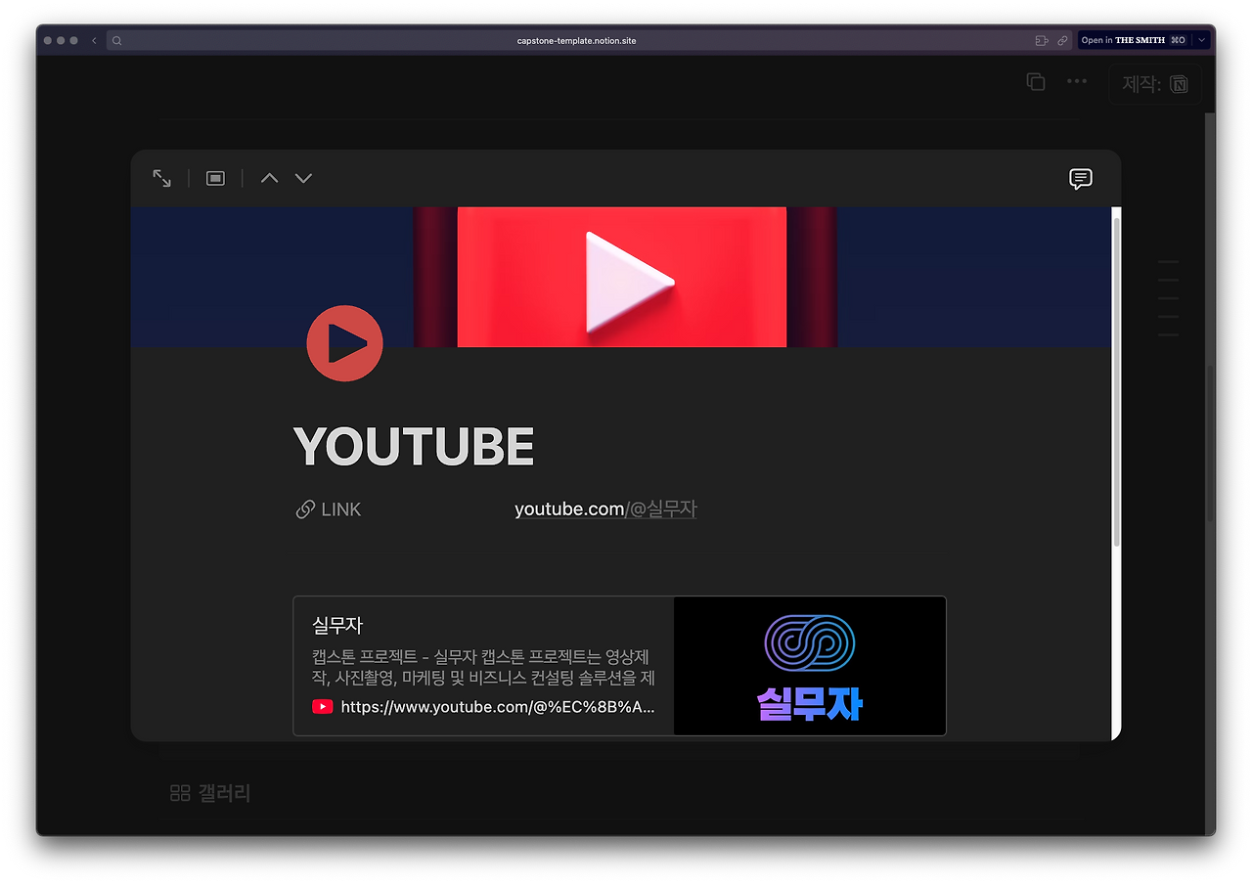Screen dimensions: 1252x884
Task: Switch the peek view mode icon
Action: 215,178
